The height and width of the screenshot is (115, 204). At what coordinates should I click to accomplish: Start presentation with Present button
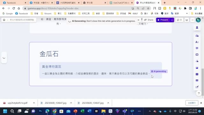[163, 20]
